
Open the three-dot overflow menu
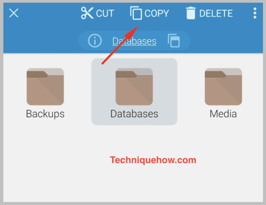(x=255, y=13)
